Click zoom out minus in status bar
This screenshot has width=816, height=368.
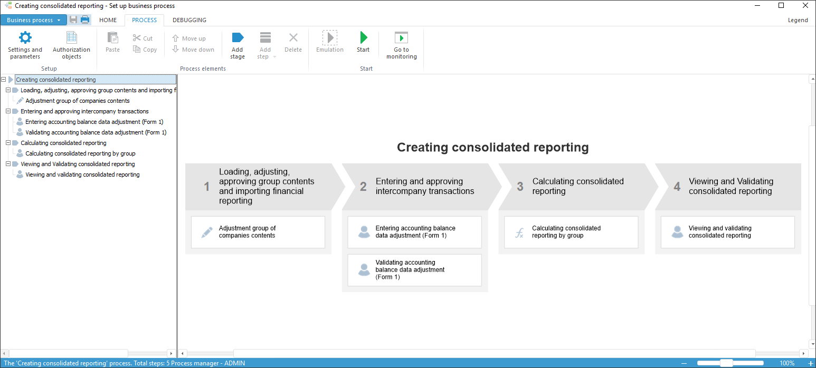(x=684, y=363)
